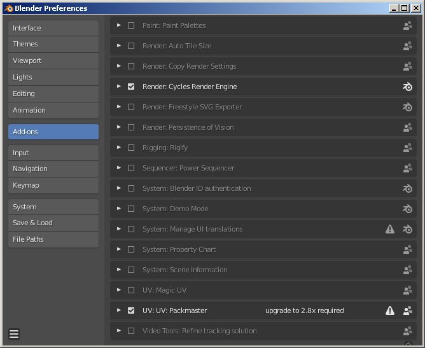
Task: Click the community icon on Paint Palettes row
Action: tap(407, 25)
